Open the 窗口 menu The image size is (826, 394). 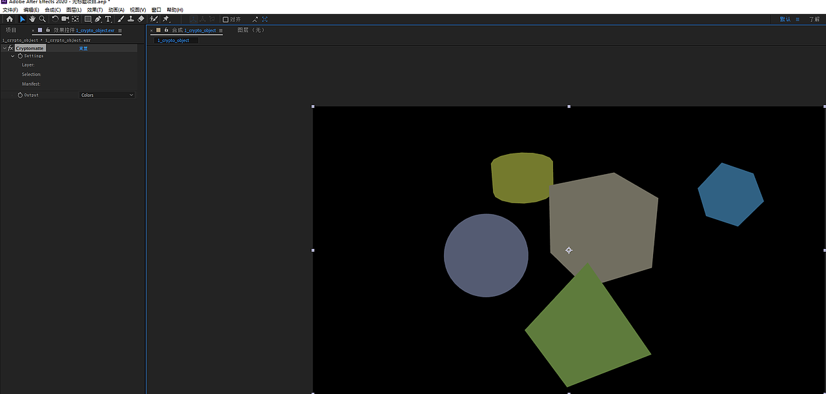(x=156, y=10)
